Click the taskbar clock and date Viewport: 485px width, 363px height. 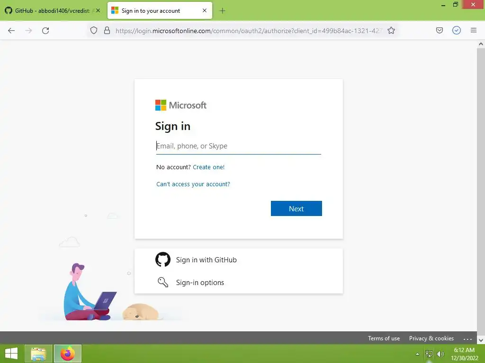(x=464, y=354)
